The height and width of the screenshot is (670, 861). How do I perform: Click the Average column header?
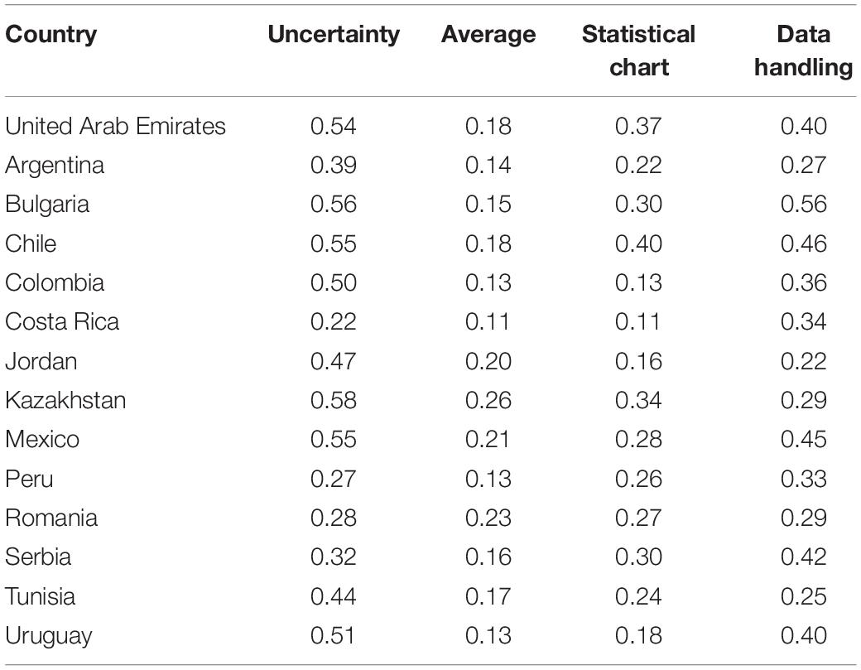(488, 35)
